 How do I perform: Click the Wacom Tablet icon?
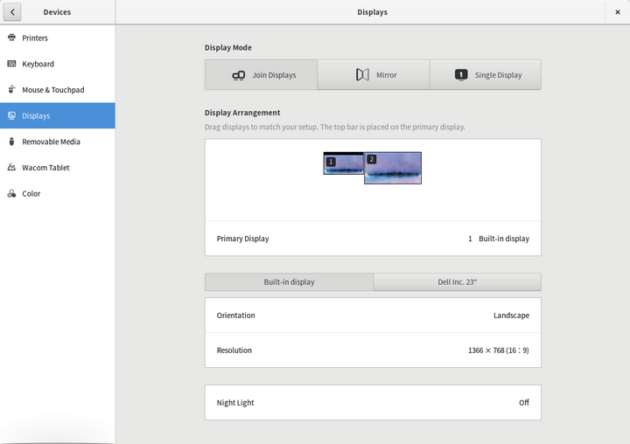11,168
